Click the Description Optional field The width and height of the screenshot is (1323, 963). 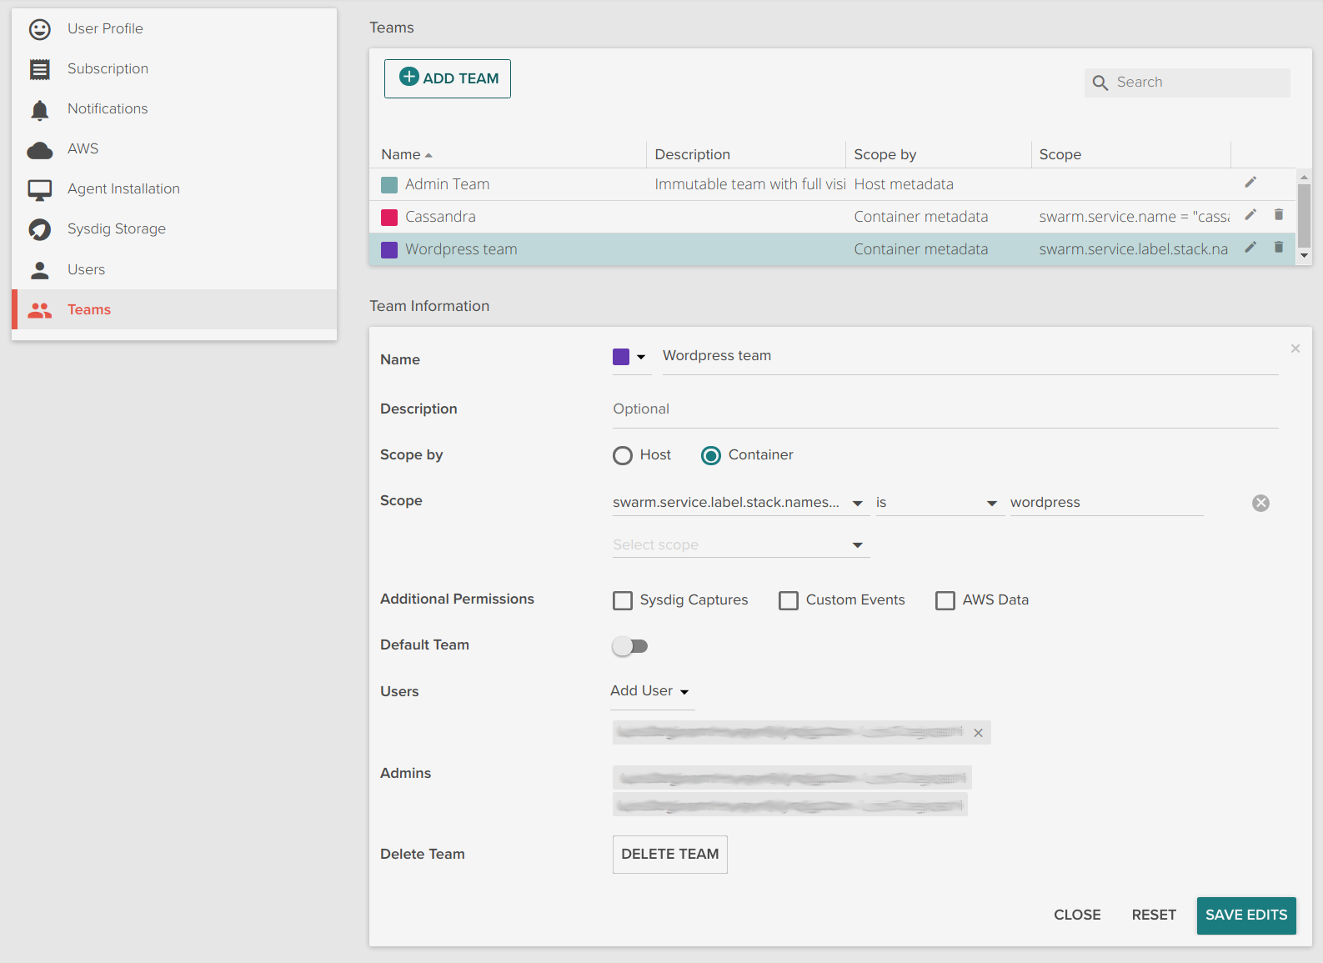point(945,409)
